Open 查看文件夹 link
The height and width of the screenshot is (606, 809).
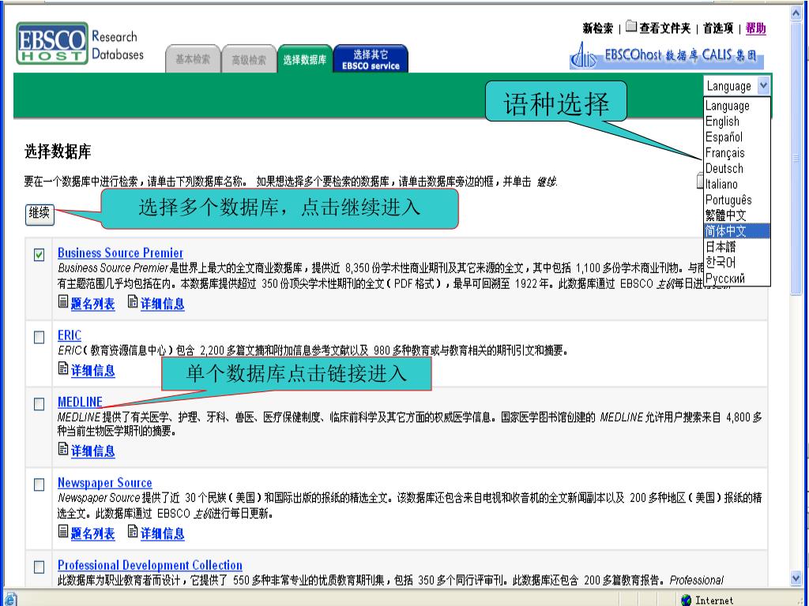[664, 28]
